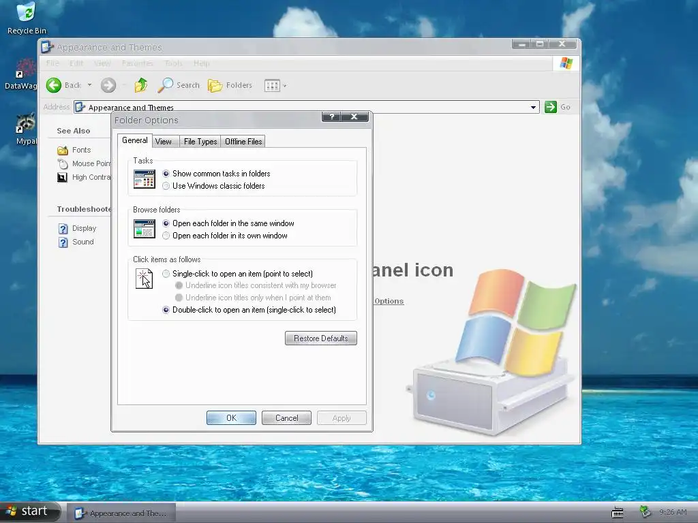Viewport: 698px width, 523px height.
Task: Expand the Address bar dropdown
Action: click(x=533, y=107)
